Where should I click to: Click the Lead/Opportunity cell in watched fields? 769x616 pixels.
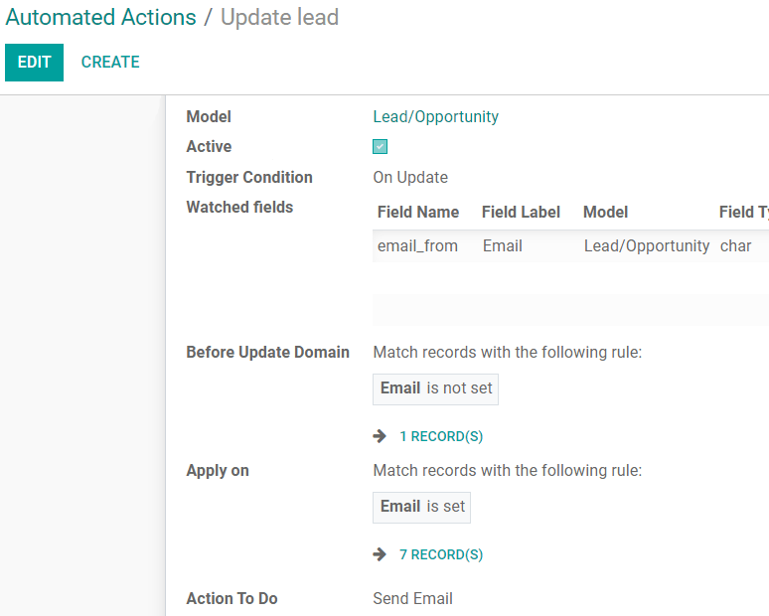[x=647, y=246]
